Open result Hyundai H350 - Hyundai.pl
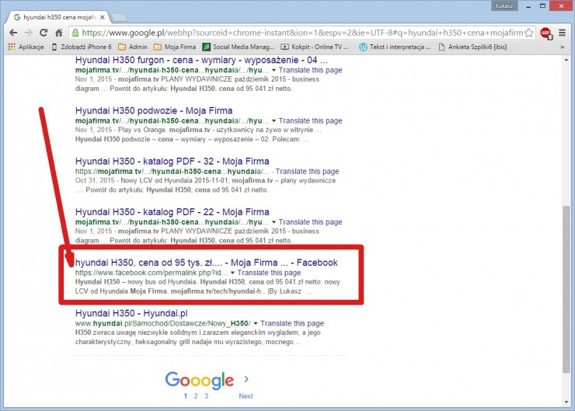Image resolution: width=575 pixels, height=411 pixels. pyautogui.click(x=131, y=313)
